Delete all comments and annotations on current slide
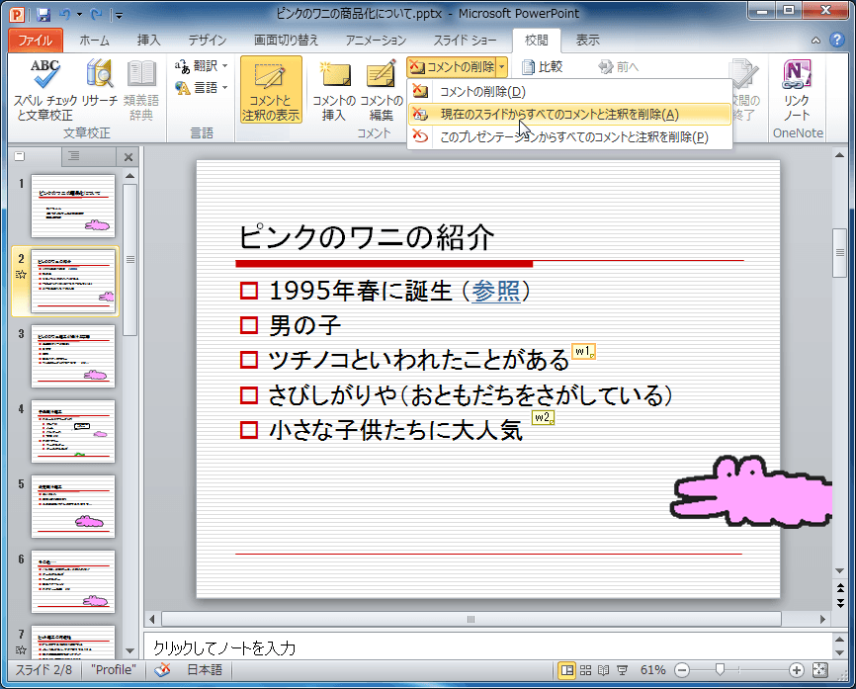The width and height of the screenshot is (856, 689). click(x=569, y=114)
